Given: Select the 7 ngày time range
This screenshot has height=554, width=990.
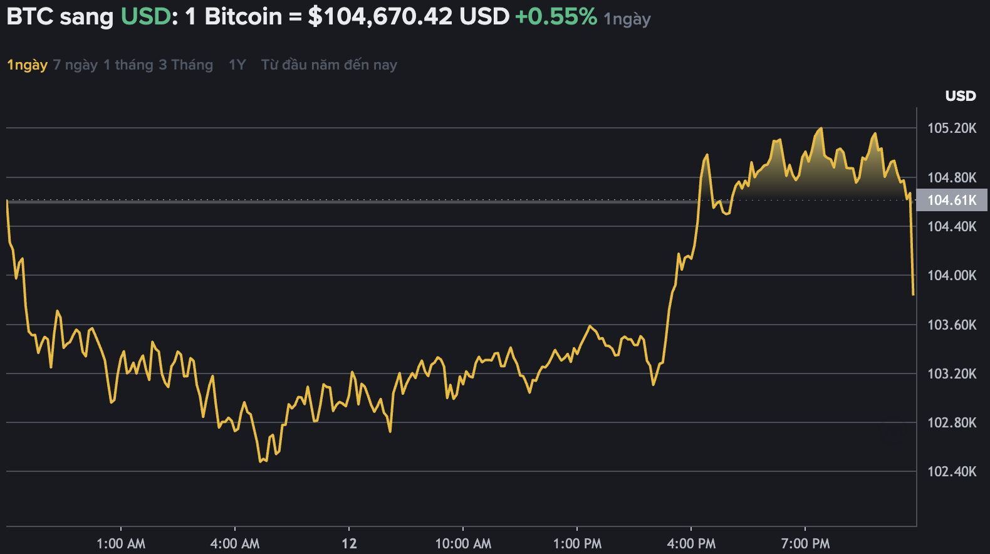Looking at the screenshot, I should pyautogui.click(x=76, y=65).
